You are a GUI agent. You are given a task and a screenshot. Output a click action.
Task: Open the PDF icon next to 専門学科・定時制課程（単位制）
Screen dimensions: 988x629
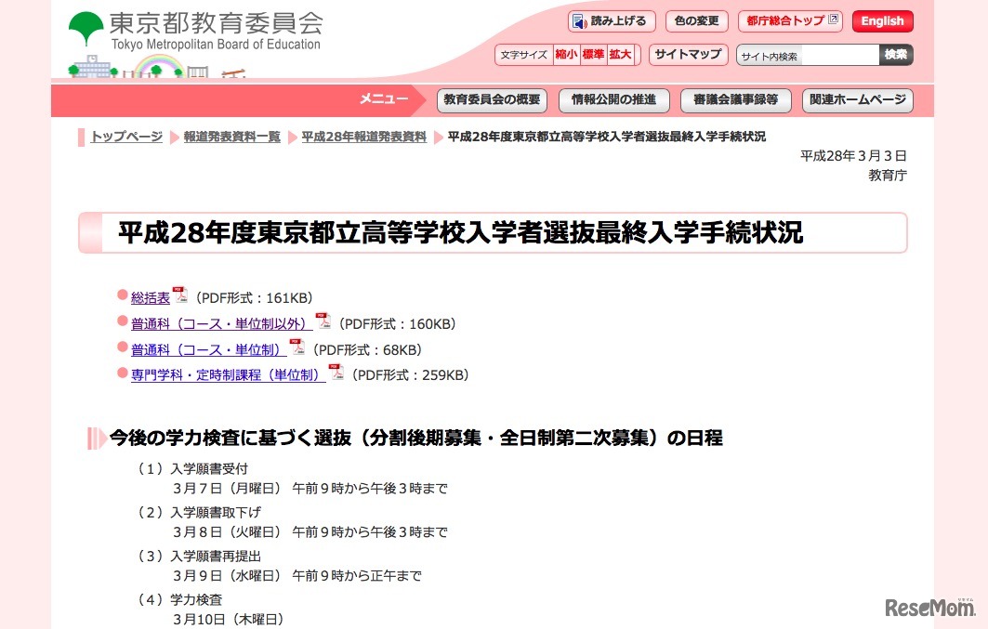coord(336,372)
